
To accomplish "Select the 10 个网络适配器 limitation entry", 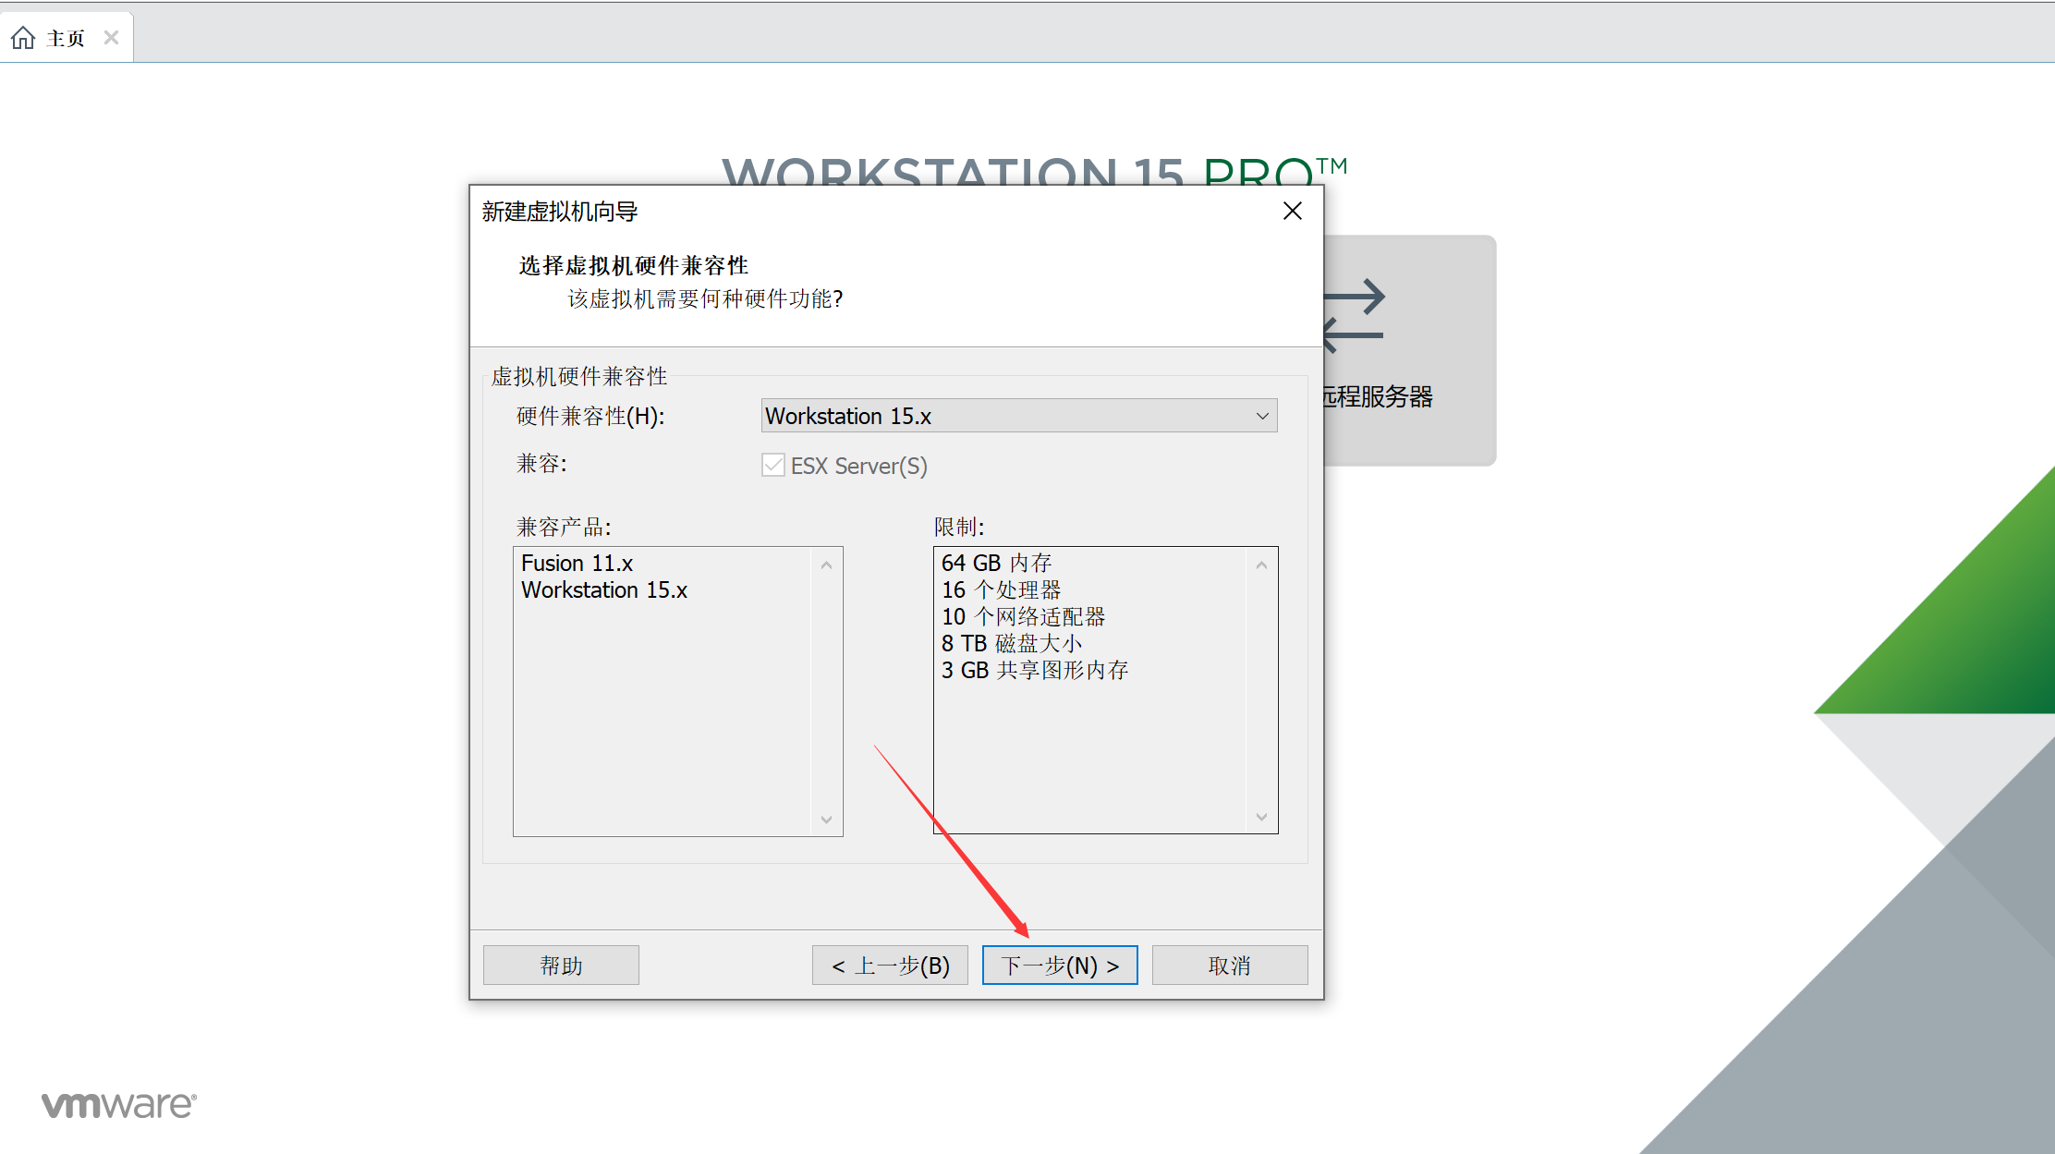I will pos(1023,616).
